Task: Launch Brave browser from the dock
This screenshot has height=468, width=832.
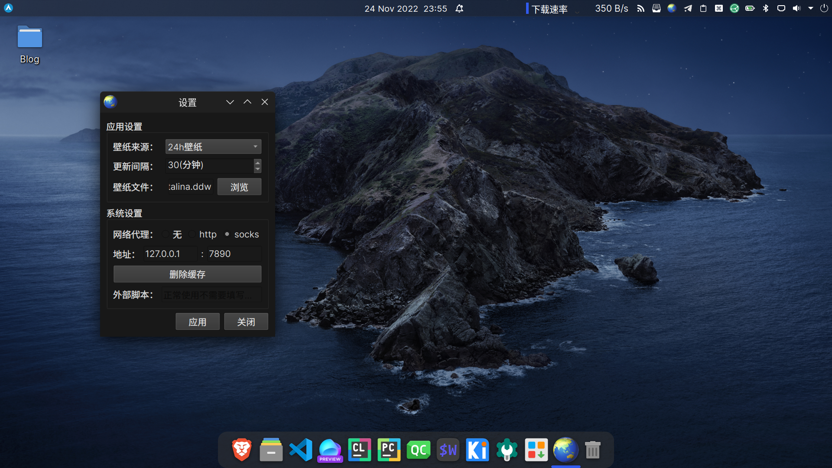Action: pyautogui.click(x=242, y=450)
